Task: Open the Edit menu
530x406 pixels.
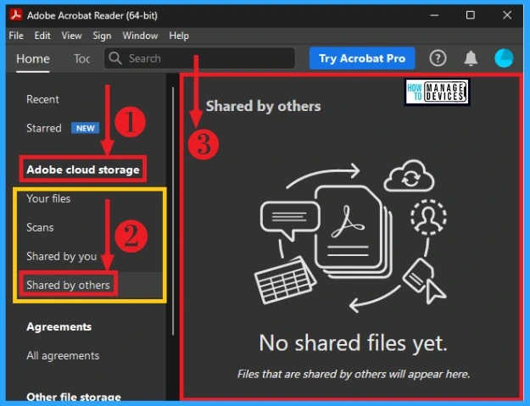Action: [42, 36]
